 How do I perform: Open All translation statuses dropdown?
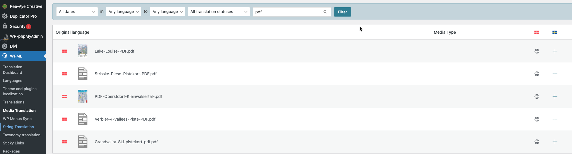tap(219, 12)
